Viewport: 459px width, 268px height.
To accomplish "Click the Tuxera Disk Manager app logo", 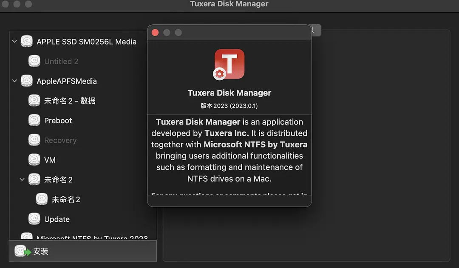I will tap(229, 65).
